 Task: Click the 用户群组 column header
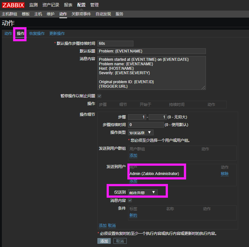point(137,149)
